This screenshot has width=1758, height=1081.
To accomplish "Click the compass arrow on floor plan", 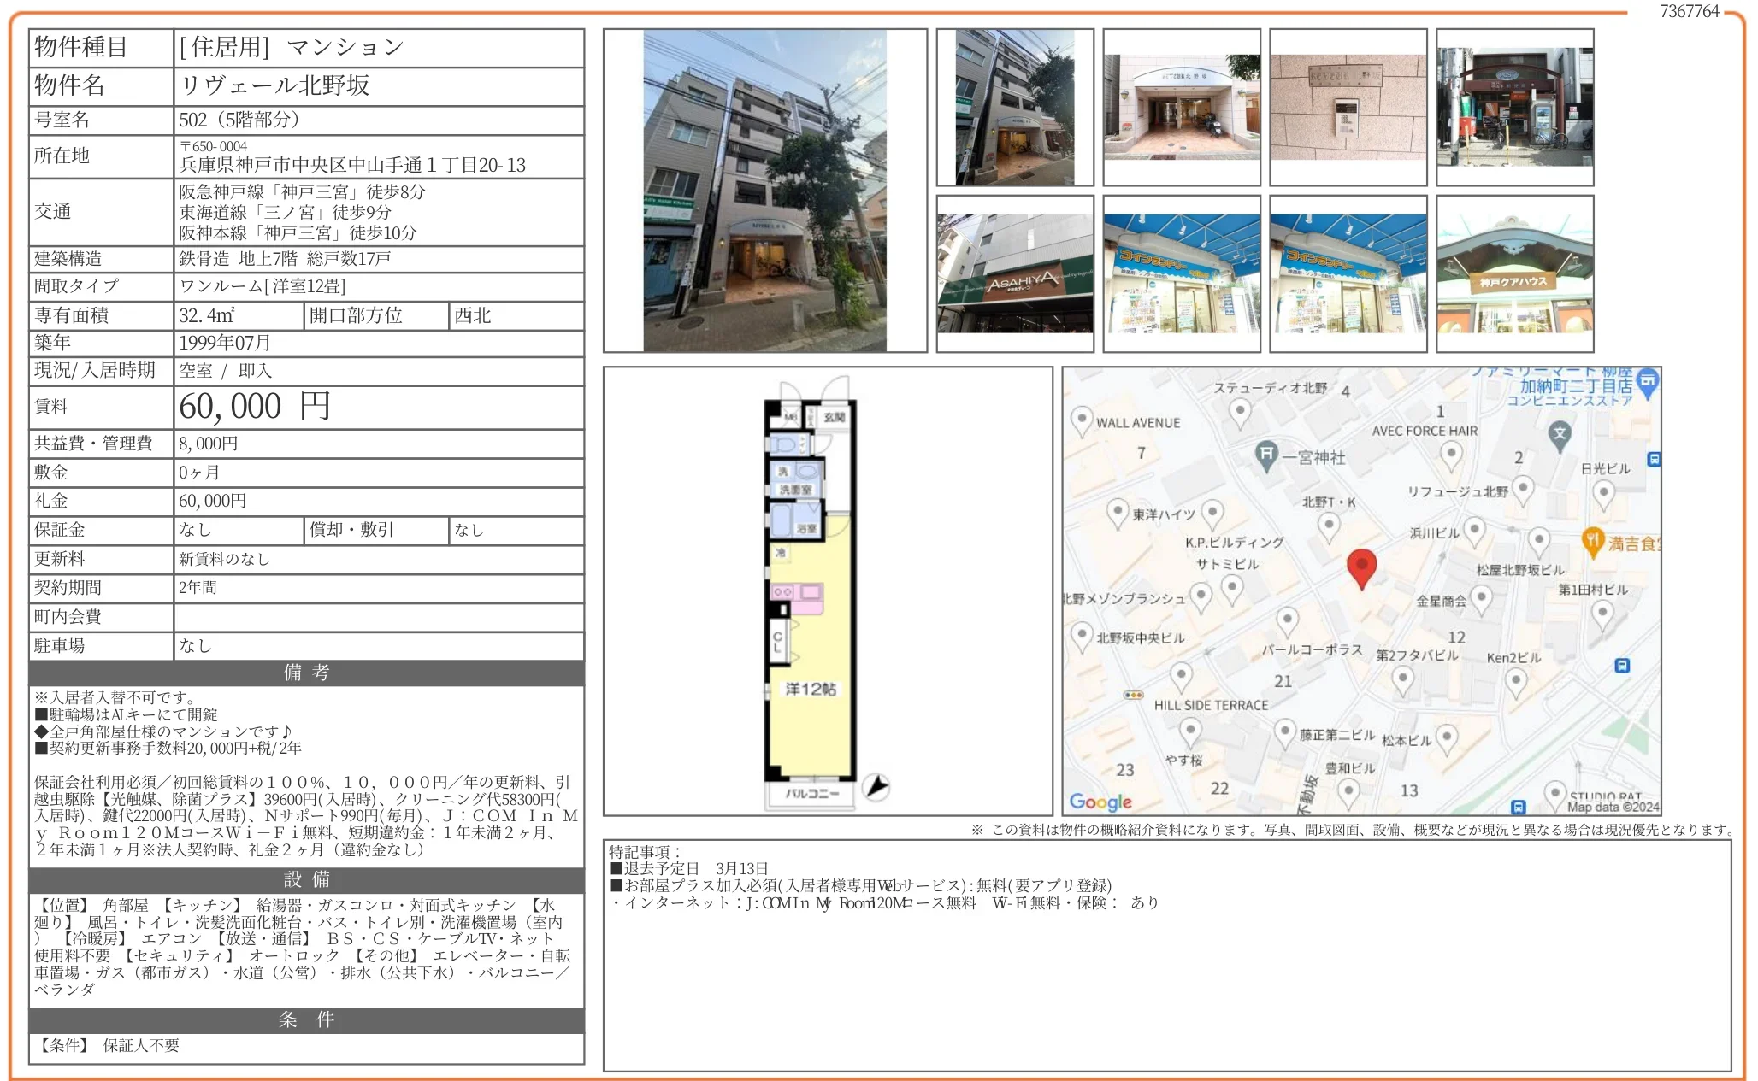I will pos(875,786).
